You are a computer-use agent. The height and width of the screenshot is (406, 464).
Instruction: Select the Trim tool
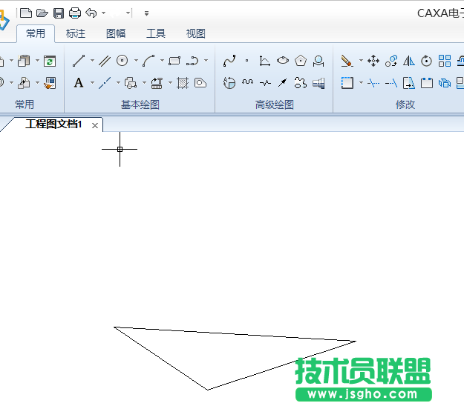(x=373, y=83)
